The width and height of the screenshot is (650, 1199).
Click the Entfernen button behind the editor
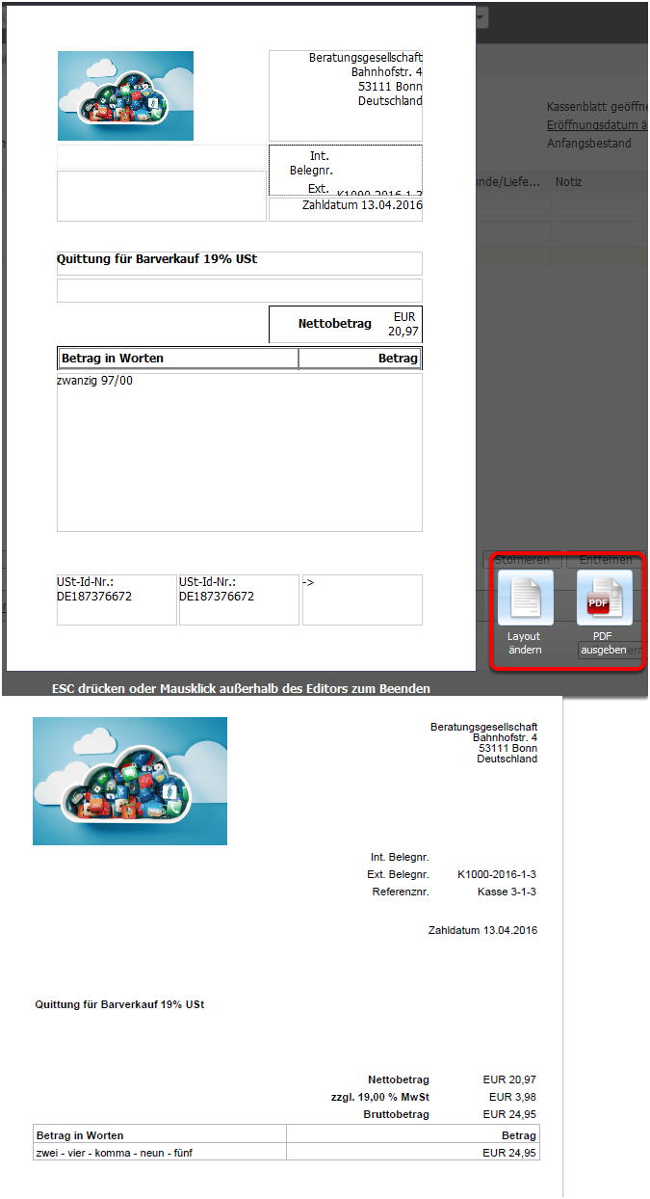pos(606,559)
